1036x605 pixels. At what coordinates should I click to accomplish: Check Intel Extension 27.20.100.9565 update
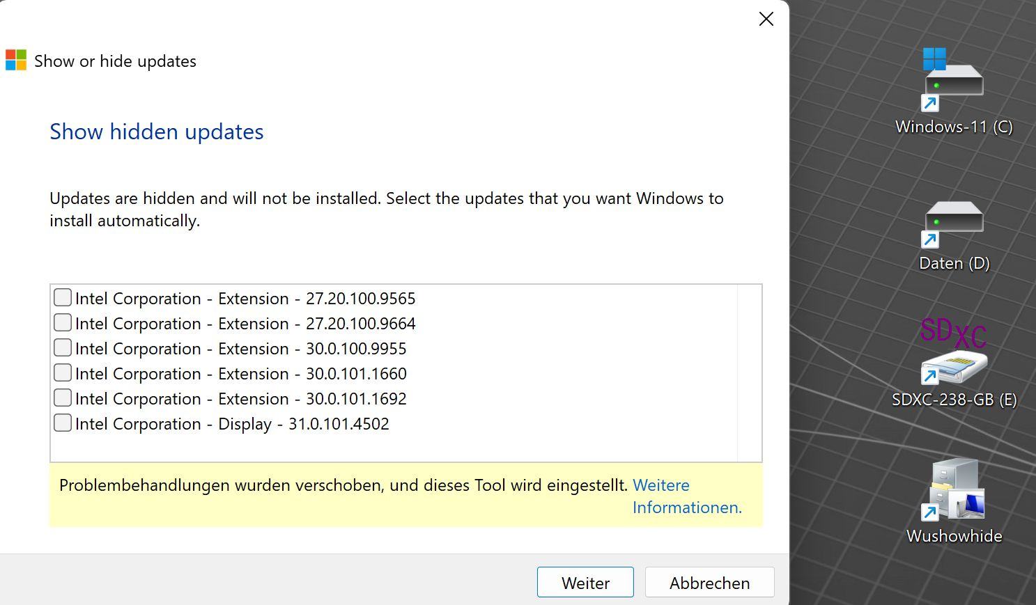point(63,298)
